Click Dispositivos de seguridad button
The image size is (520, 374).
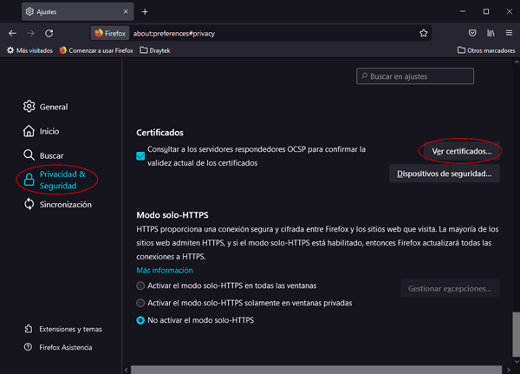445,174
